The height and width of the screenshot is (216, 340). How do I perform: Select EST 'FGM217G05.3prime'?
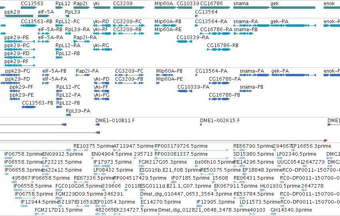[x=163, y=162]
